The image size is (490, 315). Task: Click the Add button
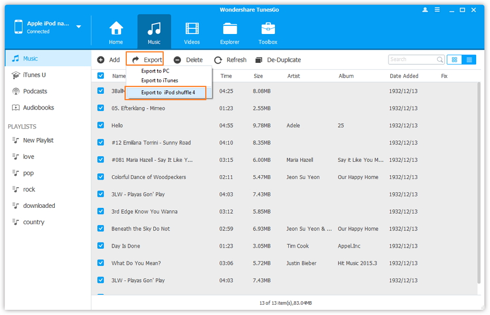(x=108, y=60)
